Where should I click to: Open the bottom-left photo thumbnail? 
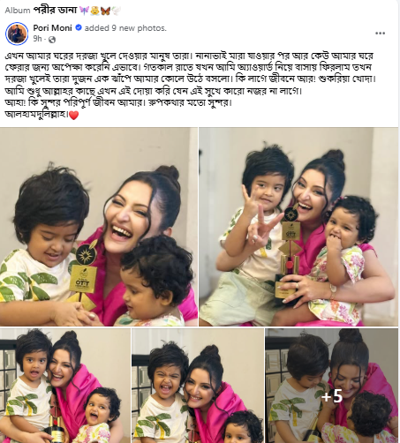pos(65,386)
